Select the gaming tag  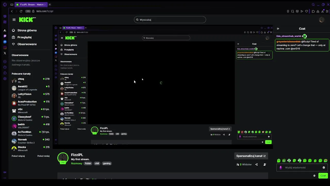(x=107, y=163)
